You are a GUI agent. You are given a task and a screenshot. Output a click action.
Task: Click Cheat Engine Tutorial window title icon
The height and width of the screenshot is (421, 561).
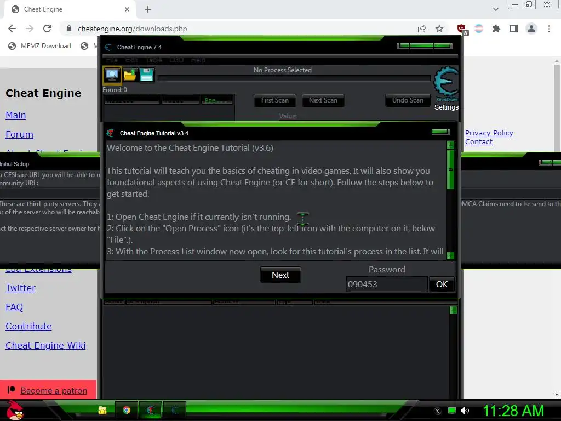[111, 133]
